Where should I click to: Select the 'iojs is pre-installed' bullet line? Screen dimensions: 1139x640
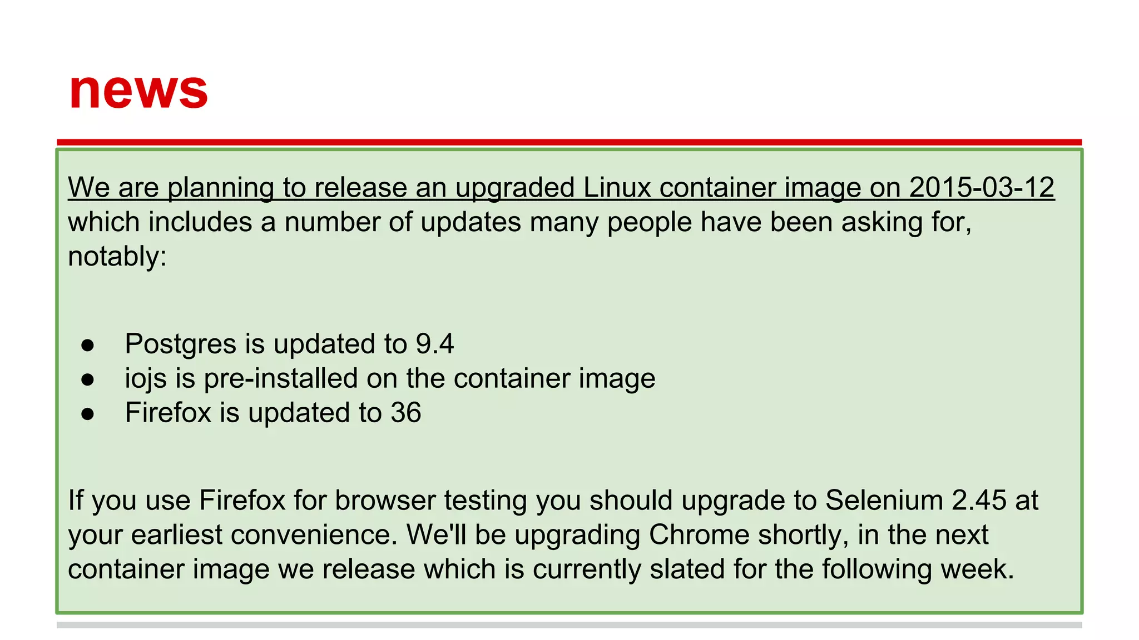pos(389,378)
